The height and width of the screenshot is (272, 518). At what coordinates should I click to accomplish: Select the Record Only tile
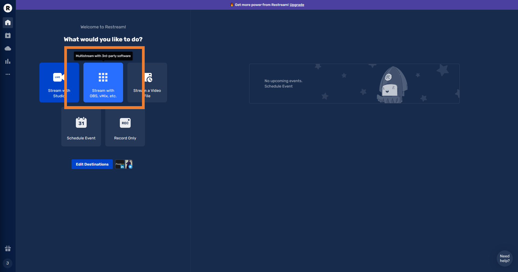125,126
